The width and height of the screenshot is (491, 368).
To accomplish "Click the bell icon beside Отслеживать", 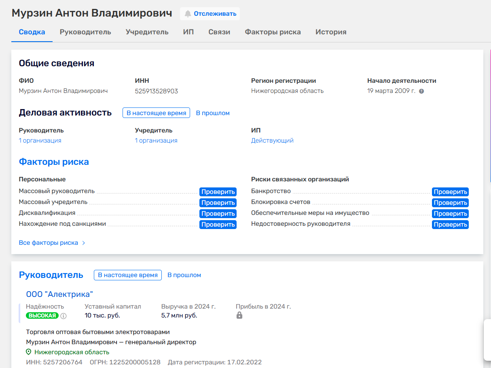I will (188, 14).
